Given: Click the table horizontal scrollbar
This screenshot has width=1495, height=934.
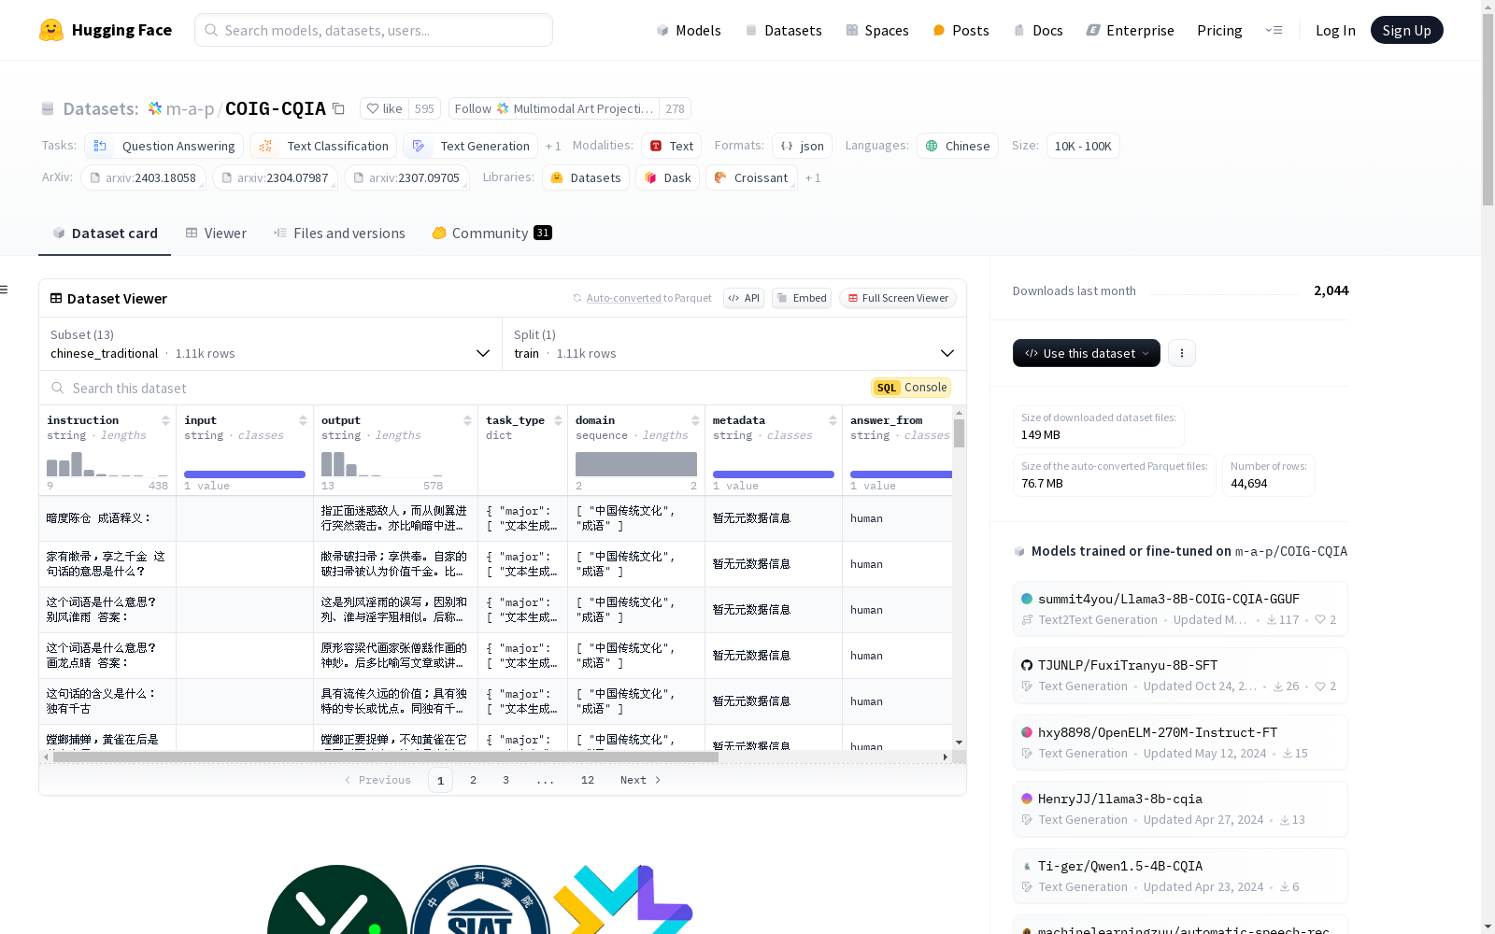Looking at the screenshot, I should 385,757.
